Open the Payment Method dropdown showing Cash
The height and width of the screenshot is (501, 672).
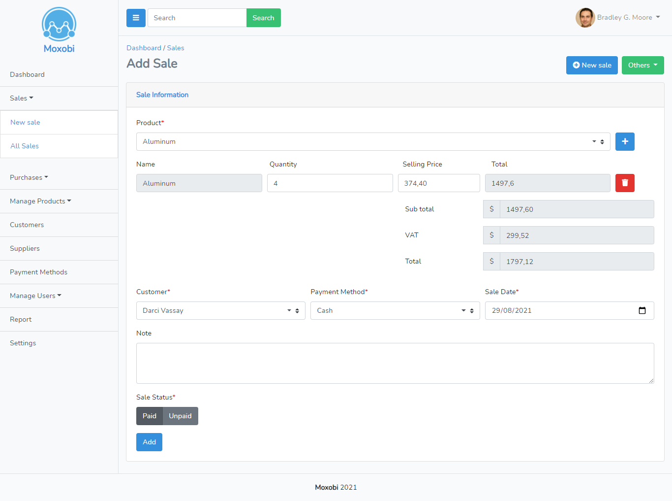point(395,310)
